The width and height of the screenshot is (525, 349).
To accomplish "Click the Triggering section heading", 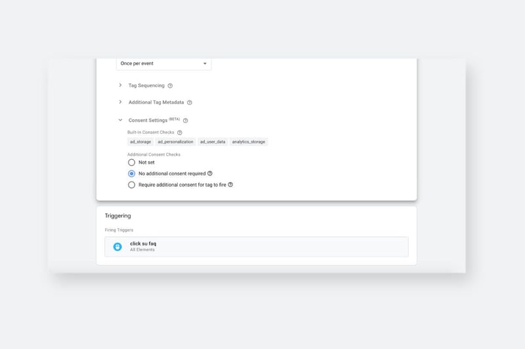I will pyautogui.click(x=118, y=215).
